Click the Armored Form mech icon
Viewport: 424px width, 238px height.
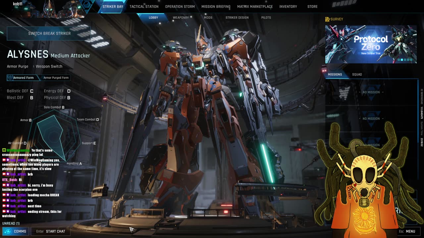[11, 78]
